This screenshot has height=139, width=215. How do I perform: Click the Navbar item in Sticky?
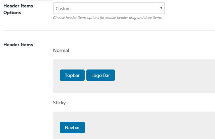pyautogui.click(x=72, y=128)
